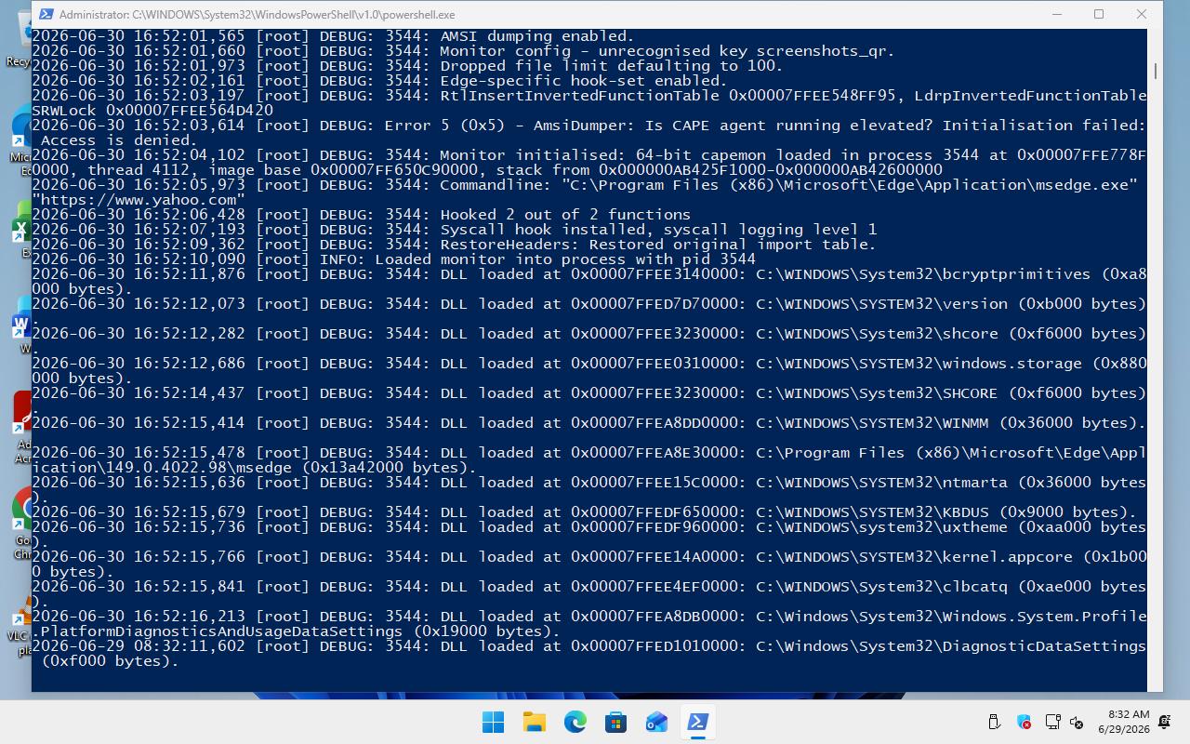This screenshot has height=744, width=1190.
Task: Click "Loaded monitor into process with pid 3544"
Action: tap(565, 259)
